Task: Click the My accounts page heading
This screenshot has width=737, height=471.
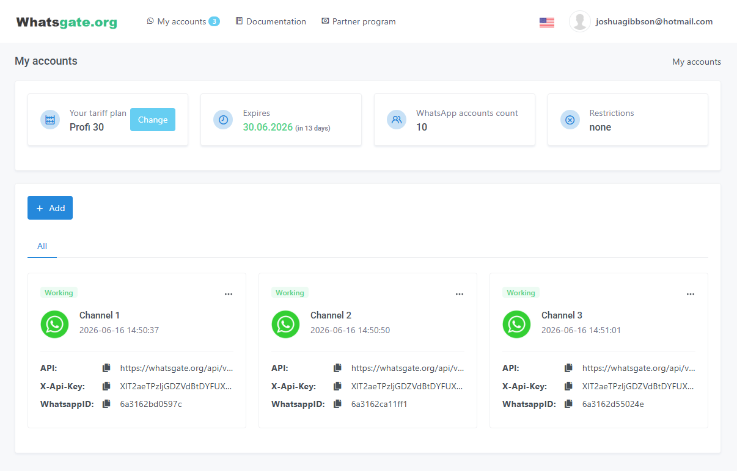Action: point(46,61)
